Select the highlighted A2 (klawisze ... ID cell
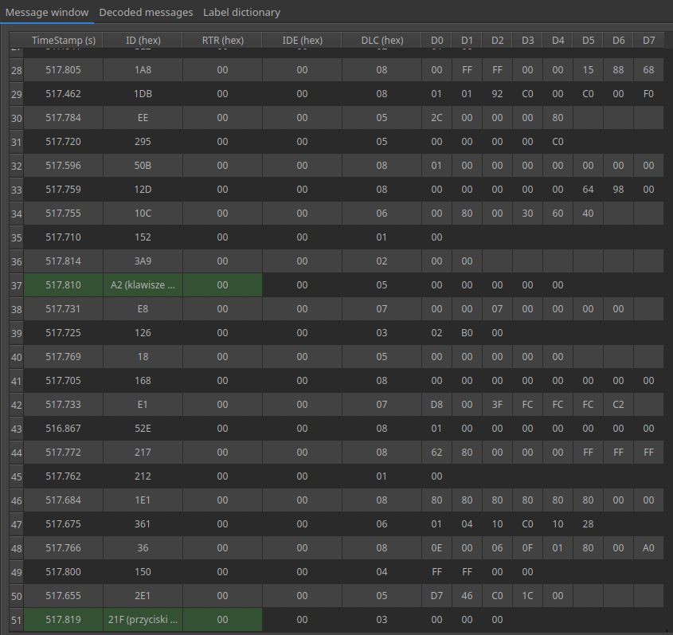The width and height of the screenshot is (673, 635). [143, 285]
